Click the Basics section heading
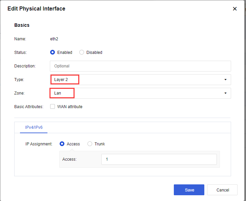 [x=22, y=25]
